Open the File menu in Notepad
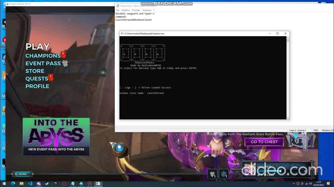 coord(118,10)
